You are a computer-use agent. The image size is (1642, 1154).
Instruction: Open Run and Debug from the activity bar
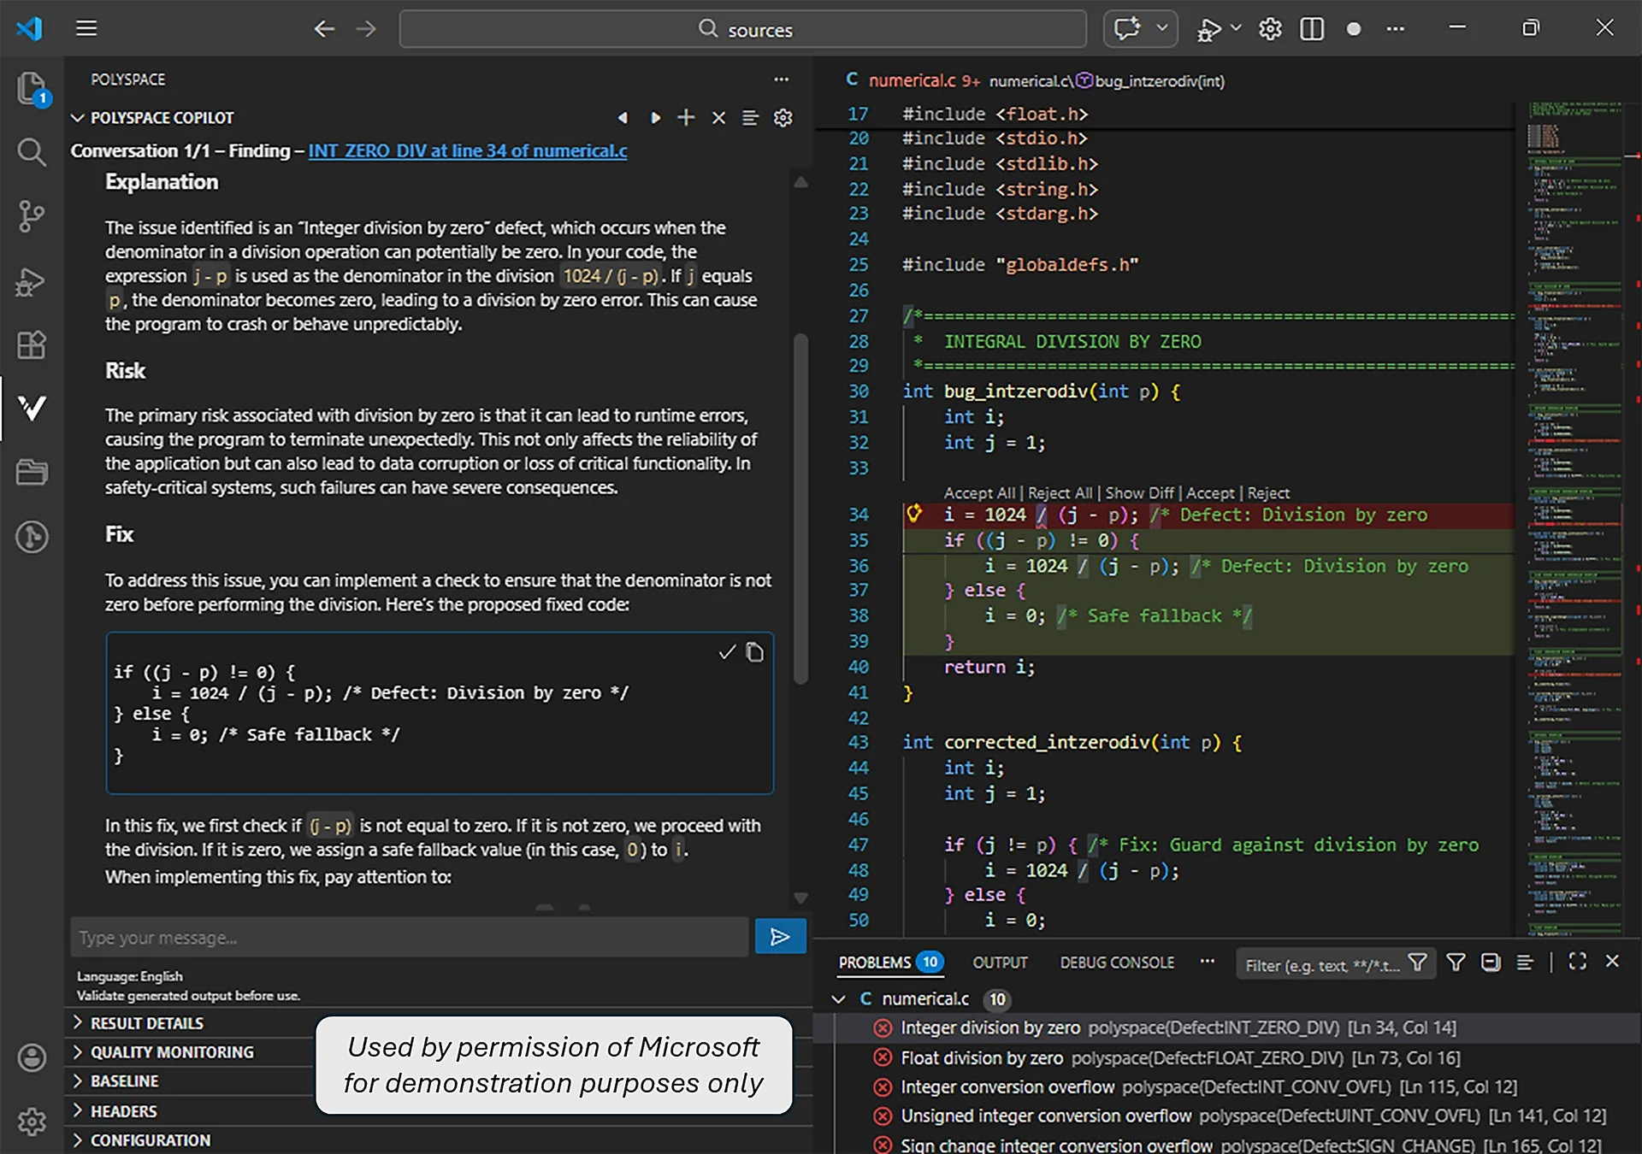click(x=32, y=282)
